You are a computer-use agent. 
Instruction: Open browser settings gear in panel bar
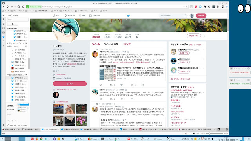tap(4, 125)
